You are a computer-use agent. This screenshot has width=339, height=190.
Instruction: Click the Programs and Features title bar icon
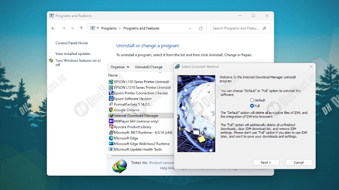click(x=51, y=16)
